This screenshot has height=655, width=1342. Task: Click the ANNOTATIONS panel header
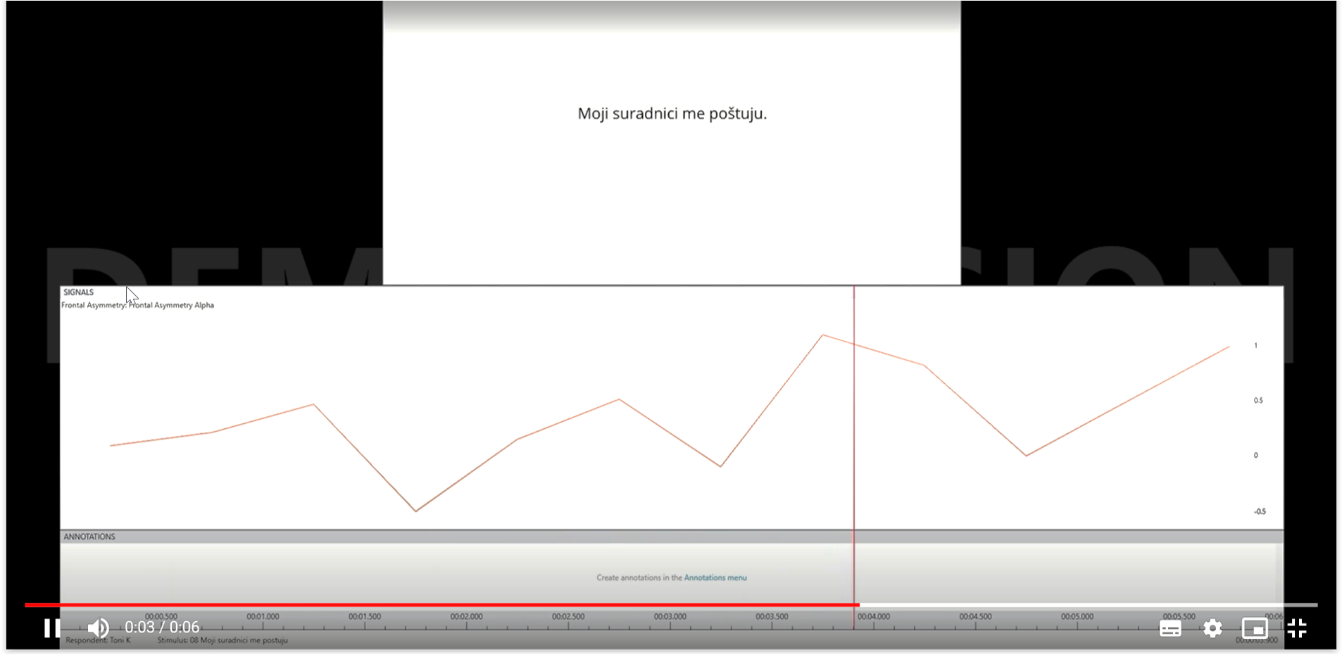(89, 537)
